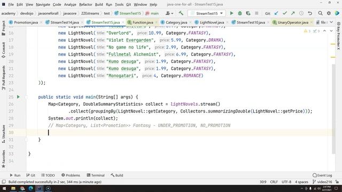This screenshot has width=342, height=192.
Task: Run StreamTest15 with the green play button
Action: (231, 13)
